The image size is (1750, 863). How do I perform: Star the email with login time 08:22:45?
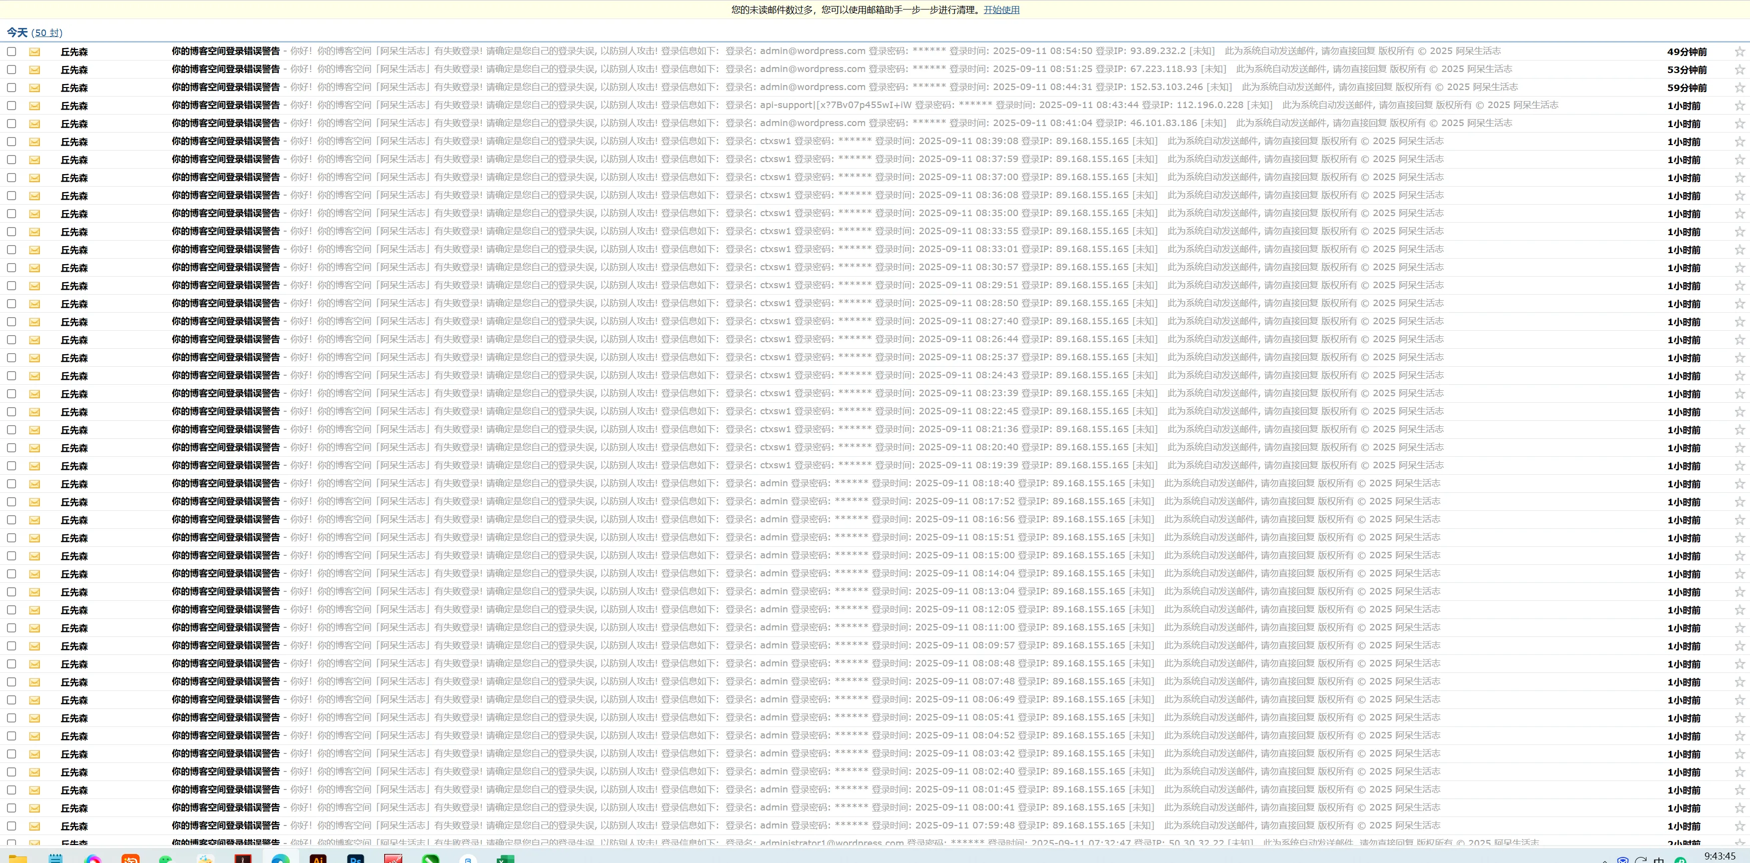click(x=1739, y=412)
